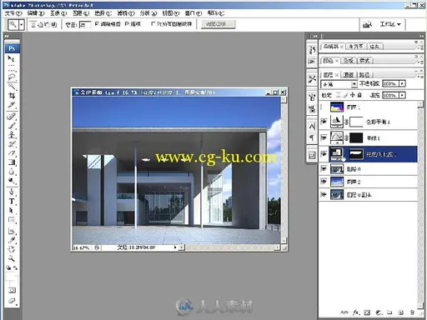Select the Rectangular Marquee tool
This screenshot has height=320, width=427.
click(x=12, y=67)
